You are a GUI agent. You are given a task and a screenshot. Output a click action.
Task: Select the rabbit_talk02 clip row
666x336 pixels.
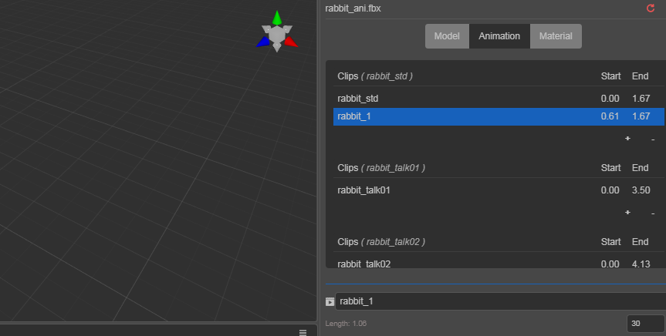point(499,264)
